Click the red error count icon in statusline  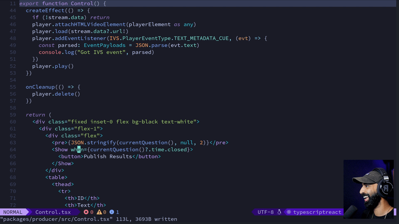click(x=86, y=212)
